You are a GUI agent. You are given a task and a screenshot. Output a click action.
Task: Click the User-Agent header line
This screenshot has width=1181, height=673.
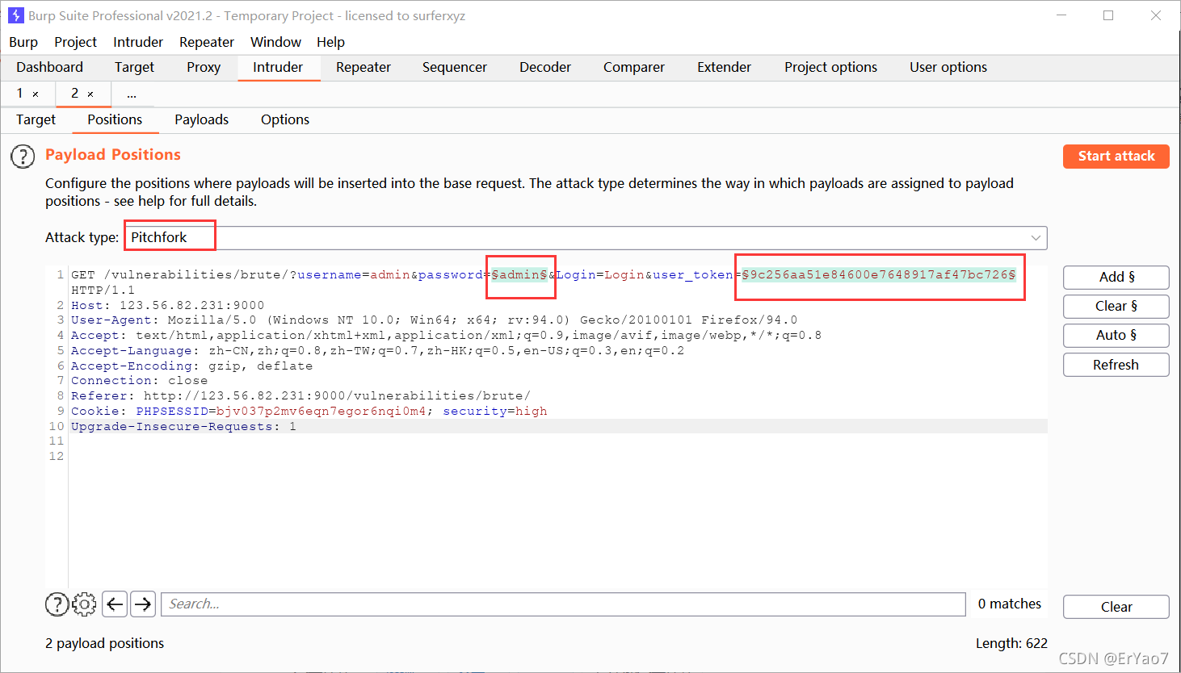point(434,320)
